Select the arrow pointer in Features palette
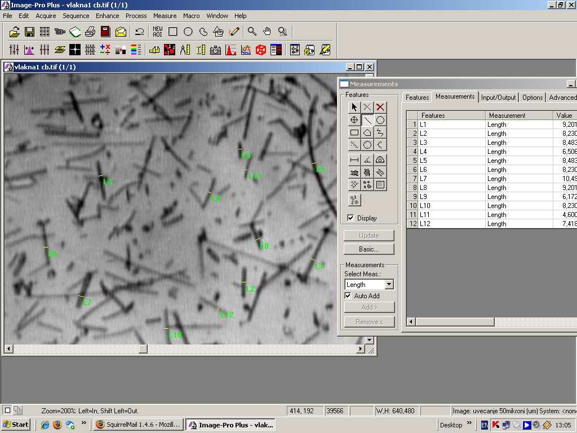 pyautogui.click(x=354, y=107)
